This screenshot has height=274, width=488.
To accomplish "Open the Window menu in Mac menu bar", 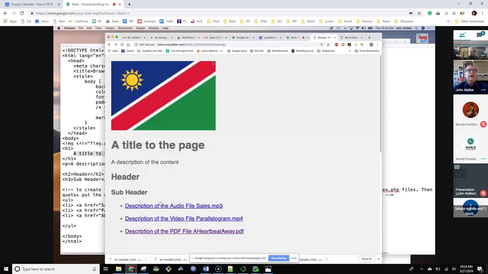I will coord(154,28).
